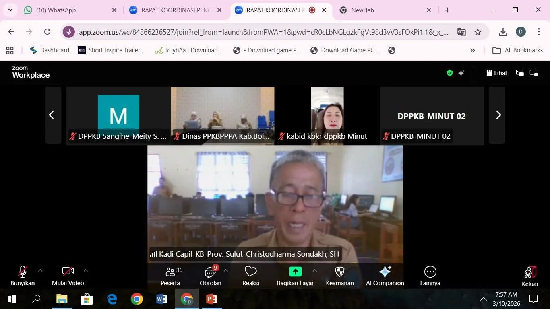Open the Lainnya more options menu
Screen dimensions: 550x309
430,276
